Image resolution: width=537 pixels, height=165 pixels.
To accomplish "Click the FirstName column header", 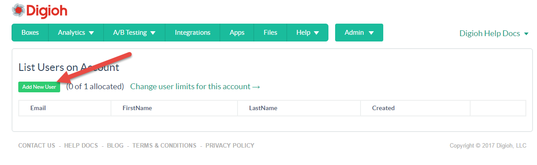I will (137, 108).
